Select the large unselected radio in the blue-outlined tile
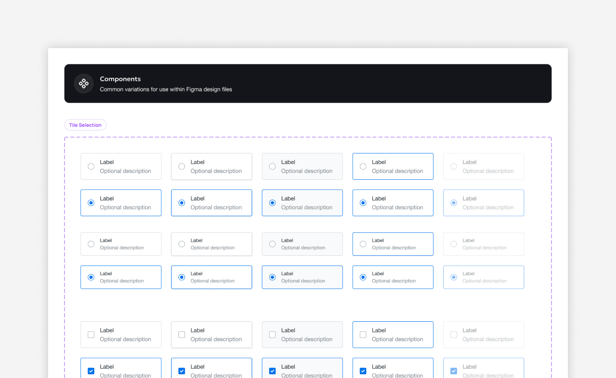616x378 pixels. pyautogui.click(x=363, y=166)
